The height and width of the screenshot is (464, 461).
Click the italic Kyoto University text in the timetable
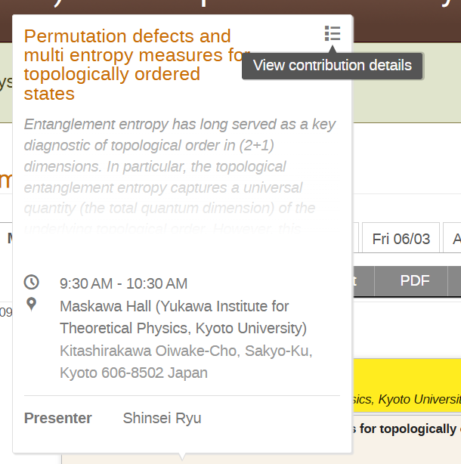click(x=407, y=399)
